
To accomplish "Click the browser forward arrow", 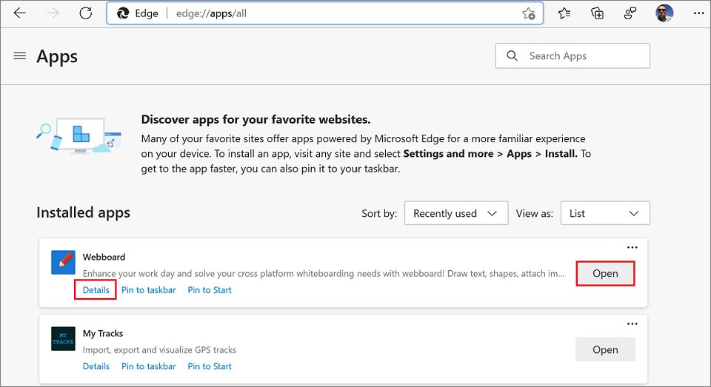I will 53,13.
